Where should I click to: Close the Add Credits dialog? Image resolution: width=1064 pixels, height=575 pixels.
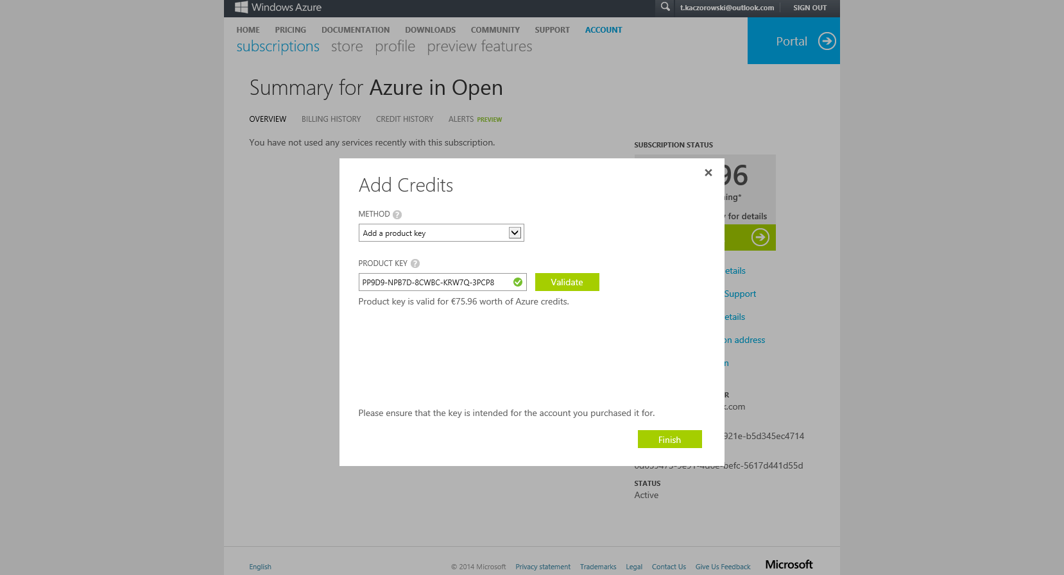click(x=708, y=172)
